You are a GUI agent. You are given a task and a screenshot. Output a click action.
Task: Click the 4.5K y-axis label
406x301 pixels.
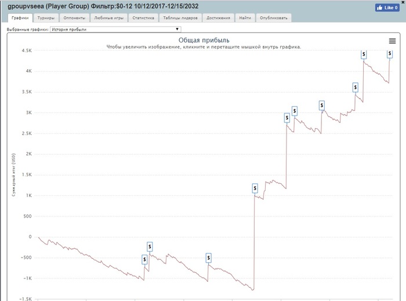[27, 50]
